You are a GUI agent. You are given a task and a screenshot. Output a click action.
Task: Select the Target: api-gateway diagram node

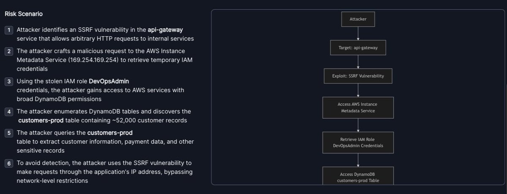358,48
